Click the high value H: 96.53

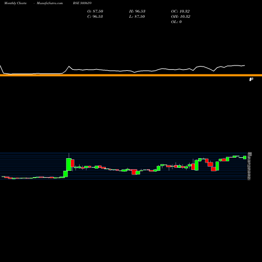coord(137,11)
